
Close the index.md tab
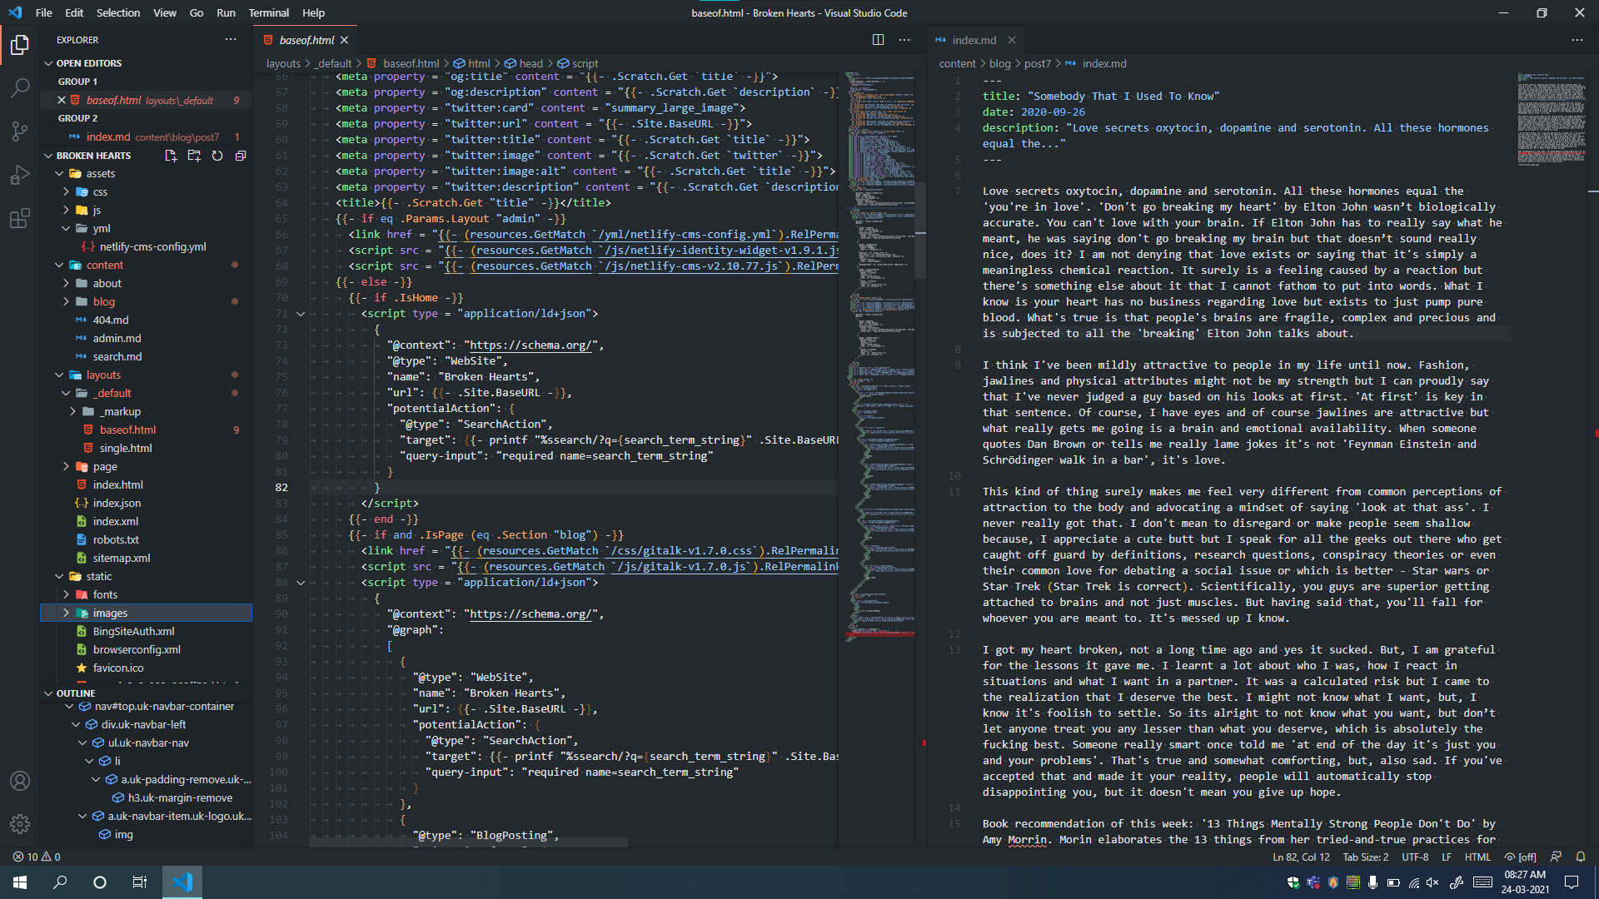[1012, 40]
